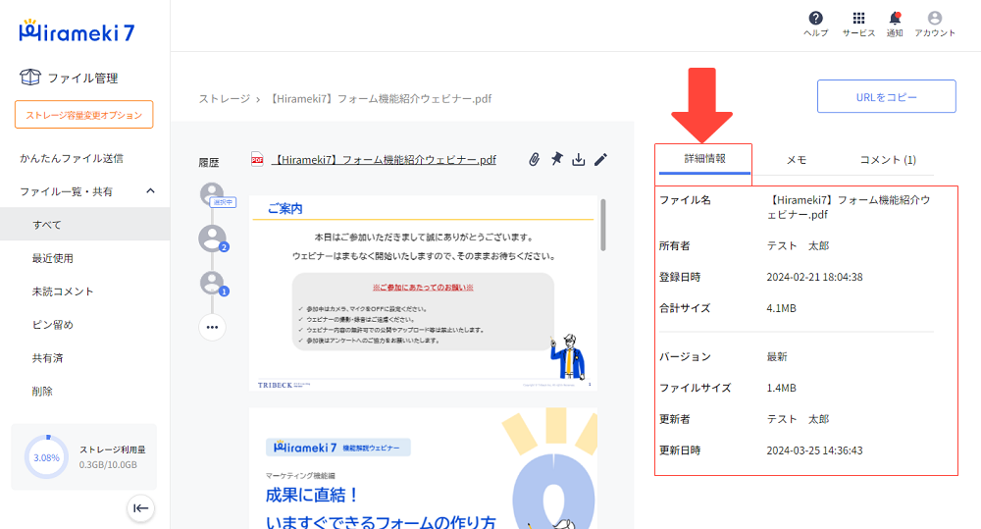
Task: Click the ストレージ容量変更オプション button
Action: point(83,115)
